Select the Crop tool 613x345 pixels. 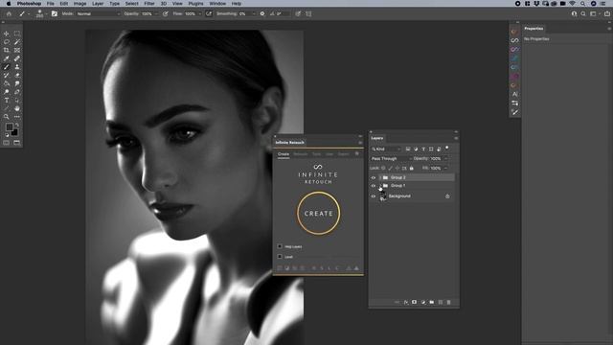(7, 50)
